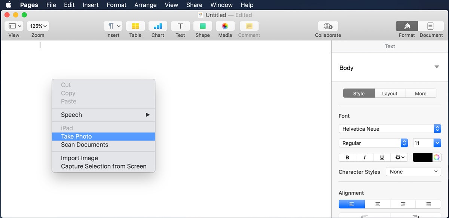449x218 pixels.
Task: Insert a Shape from the toolbar
Action: 203,26
